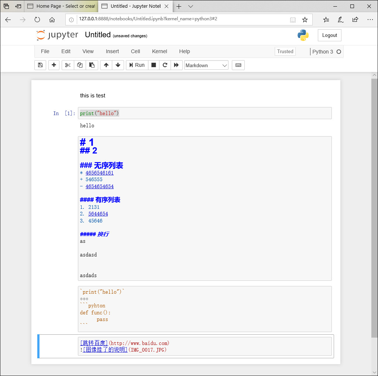Set these tabs aside icon
This screenshot has height=376, width=378.
coord(18,6)
